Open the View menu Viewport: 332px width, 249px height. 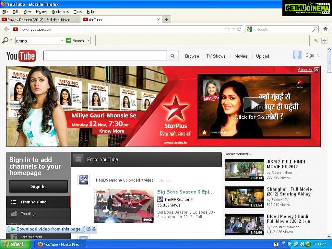coord(27,12)
